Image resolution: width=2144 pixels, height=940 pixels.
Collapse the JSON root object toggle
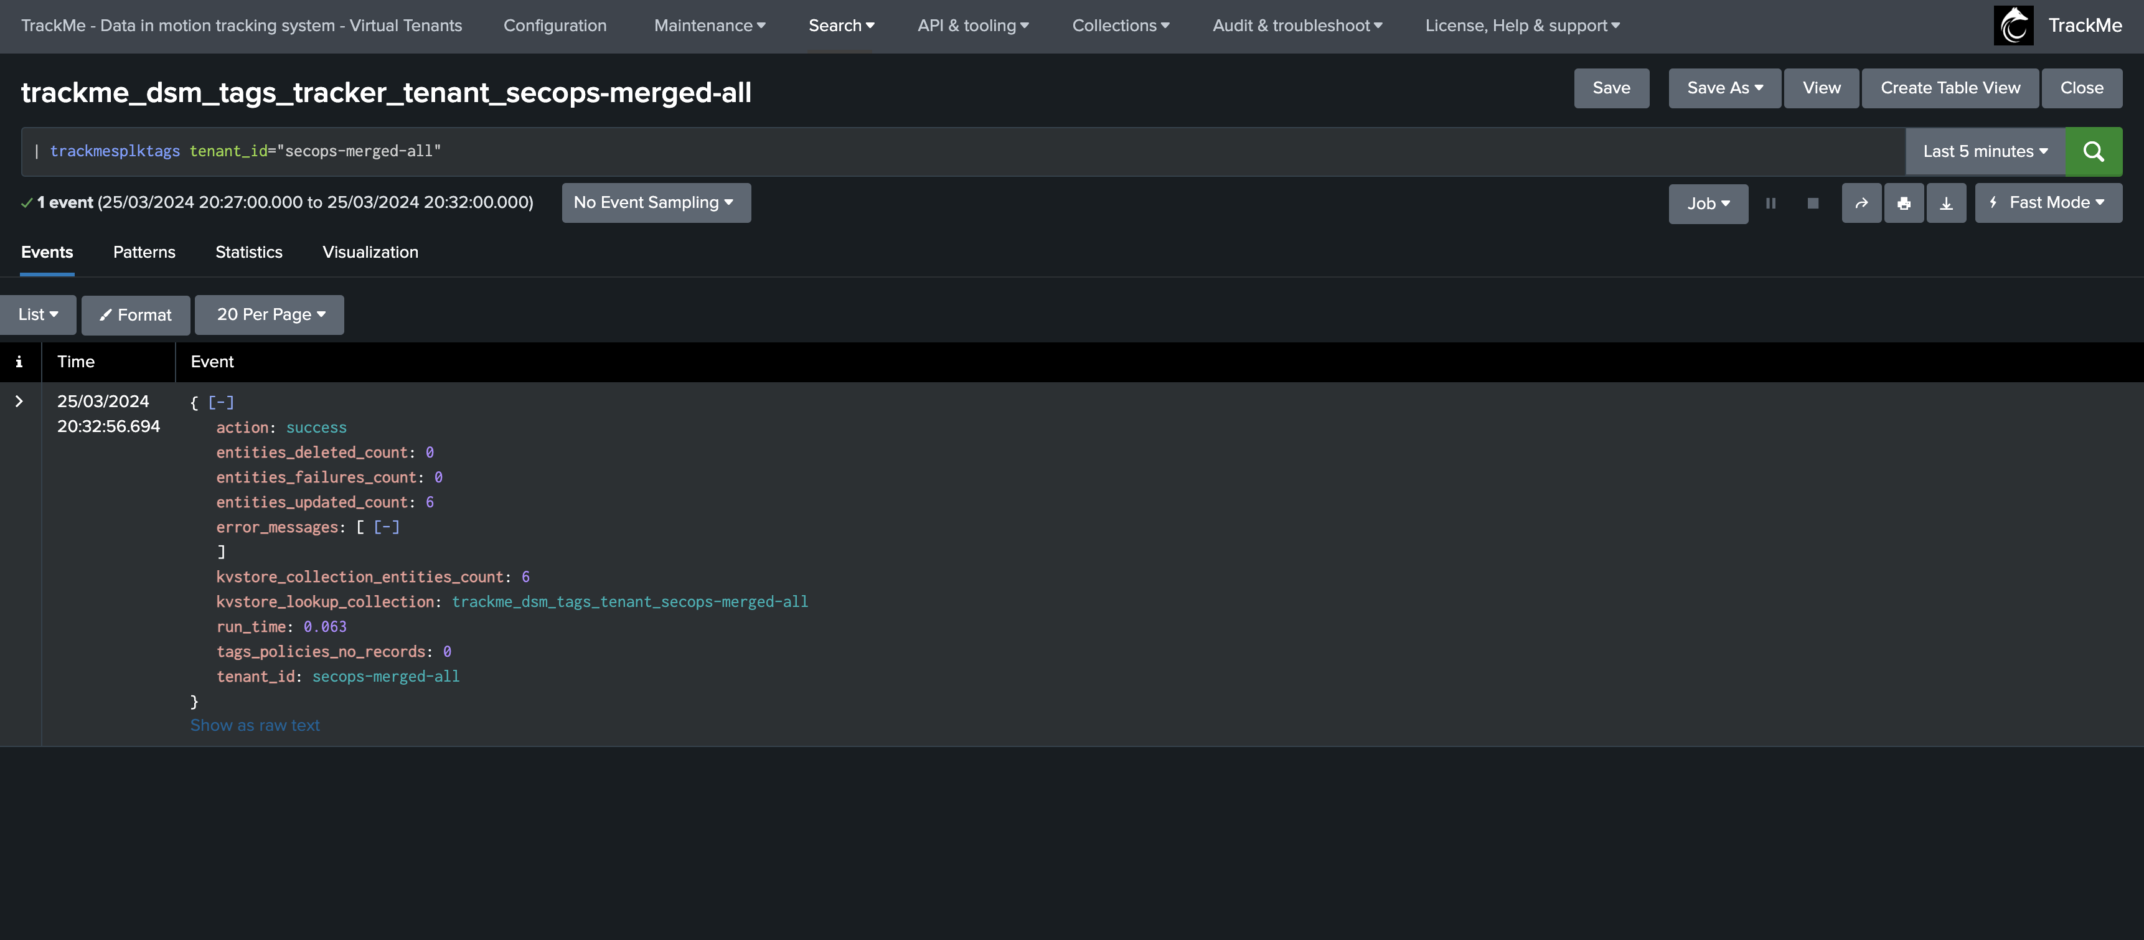pyautogui.click(x=220, y=403)
